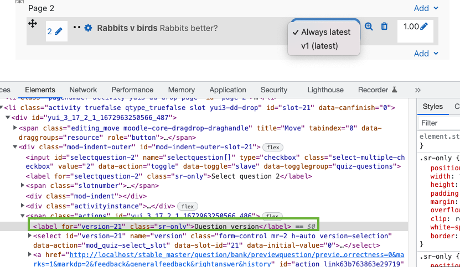Open the Security tab
The height and width of the screenshot is (267, 460).
click(274, 90)
